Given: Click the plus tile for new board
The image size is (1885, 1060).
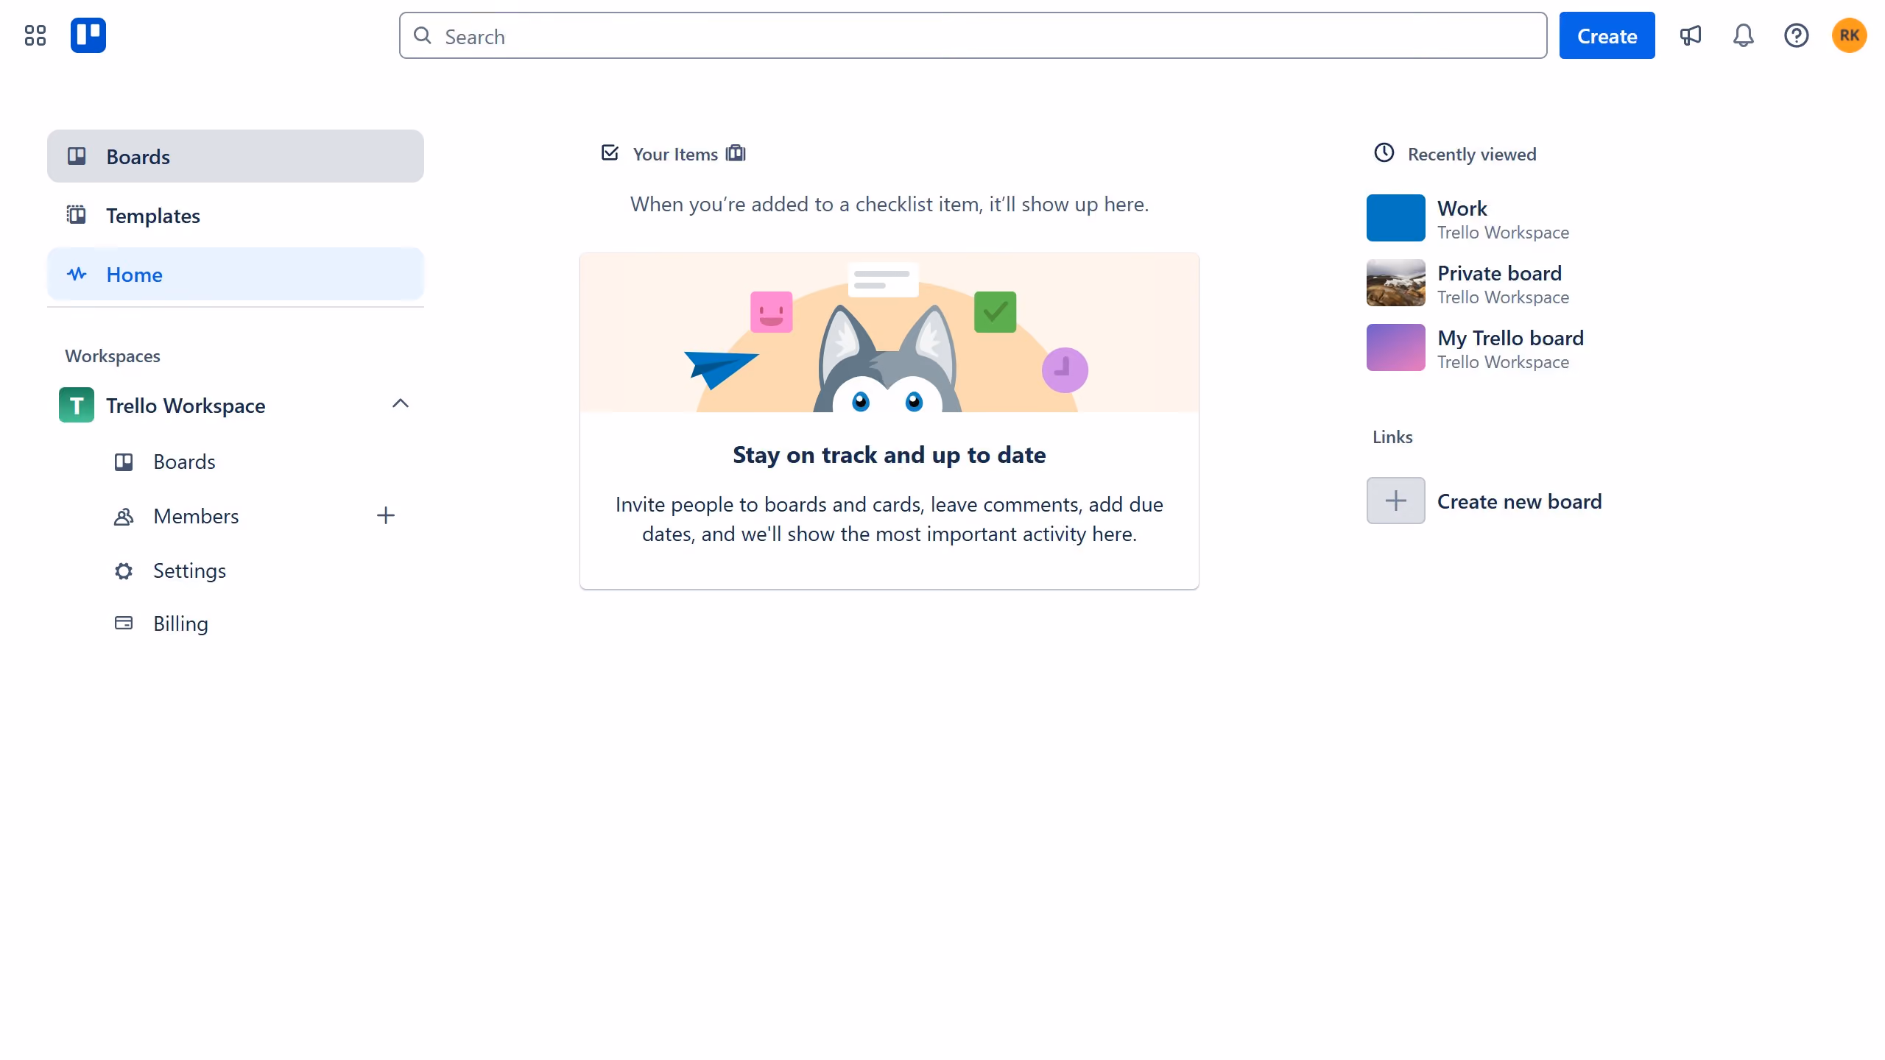Looking at the screenshot, I should (1396, 501).
